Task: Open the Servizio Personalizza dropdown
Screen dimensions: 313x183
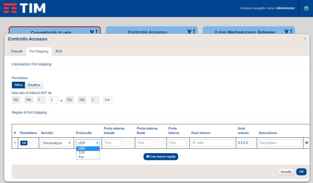Action: pyautogui.click(x=56, y=143)
